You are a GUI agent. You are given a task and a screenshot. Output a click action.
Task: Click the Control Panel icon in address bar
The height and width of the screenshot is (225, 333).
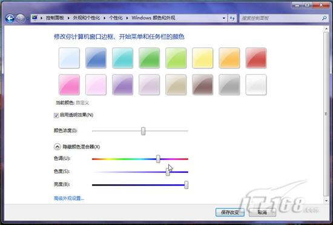[35, 18]
